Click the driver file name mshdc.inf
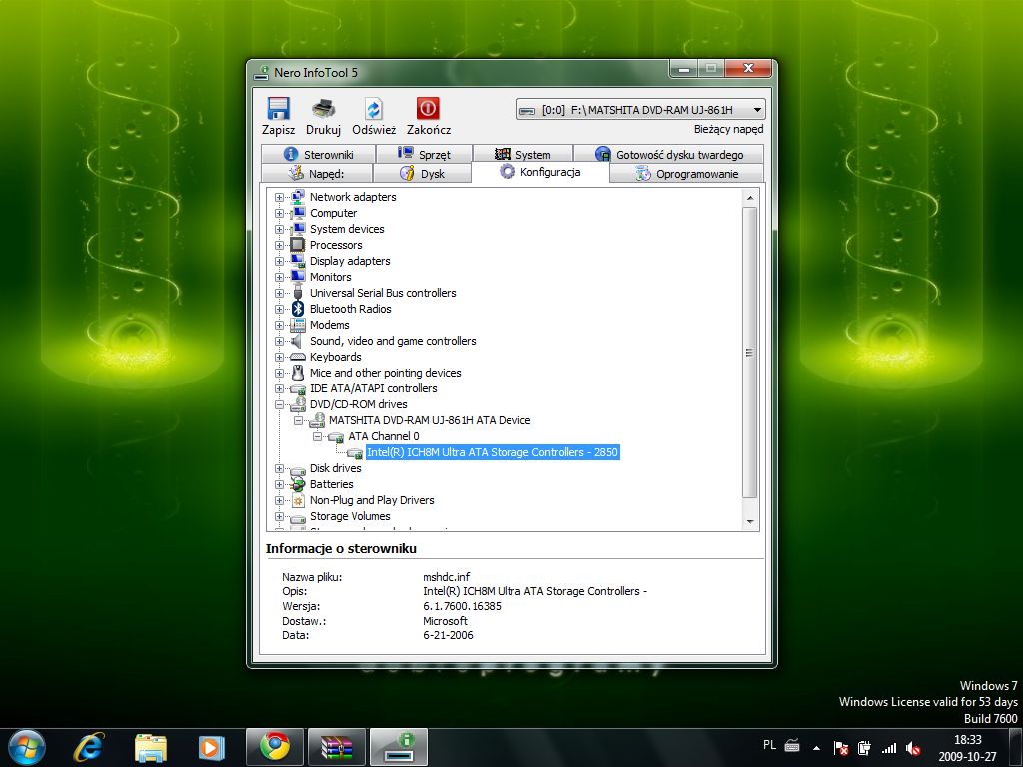Image resolution: width=1023 pixels, height=767 pixels. pos(447,577)
